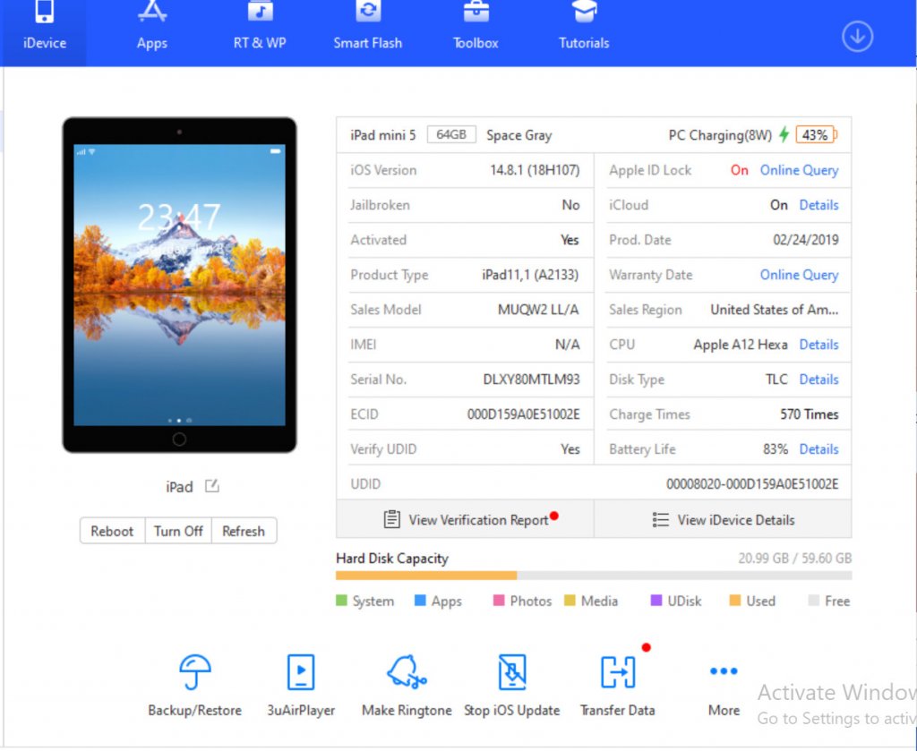
Task: Click the green charging lightning bolt icon
Action: point(784,134)
